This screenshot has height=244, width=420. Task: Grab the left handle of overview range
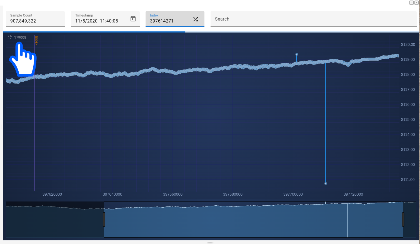(104, 219)
